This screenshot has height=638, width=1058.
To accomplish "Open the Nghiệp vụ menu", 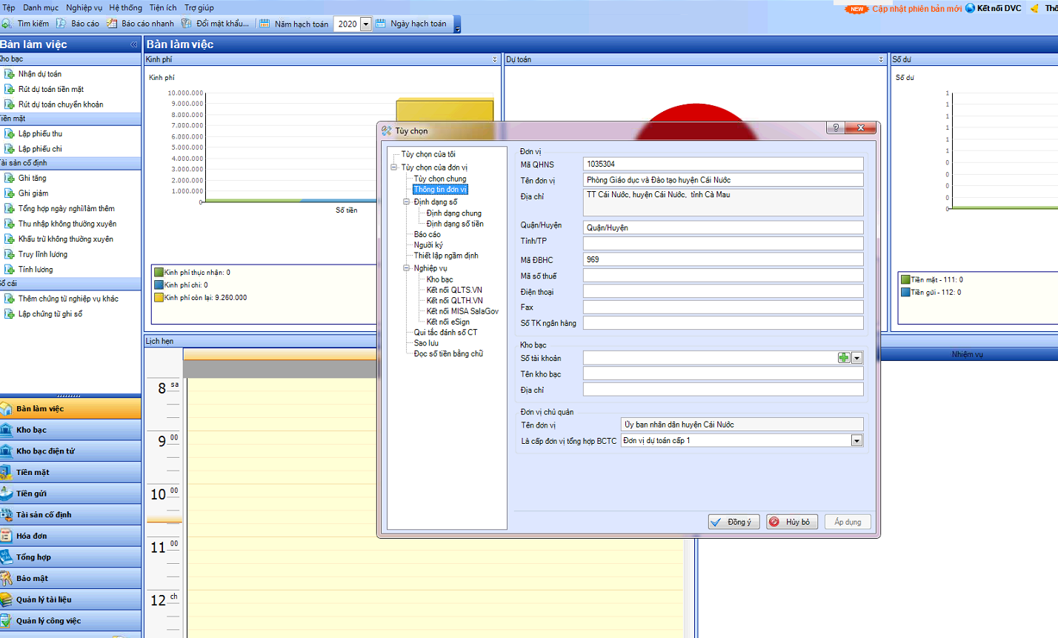I will point(84,7).
